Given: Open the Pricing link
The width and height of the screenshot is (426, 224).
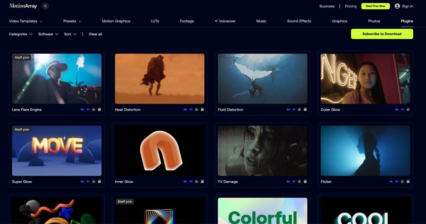Looking at the screenshot, I should pyautogui.click(x=351, y=6).
